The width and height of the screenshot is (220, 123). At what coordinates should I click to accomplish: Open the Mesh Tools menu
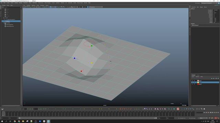pos(41,3)
